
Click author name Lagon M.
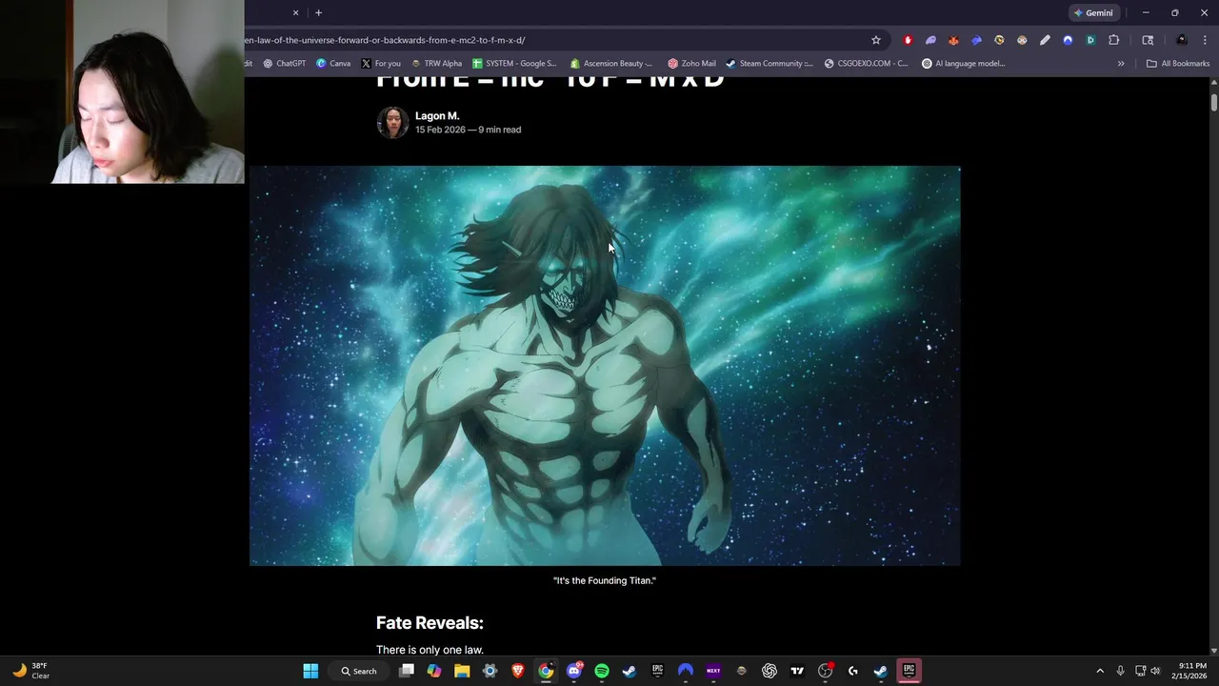437,116
